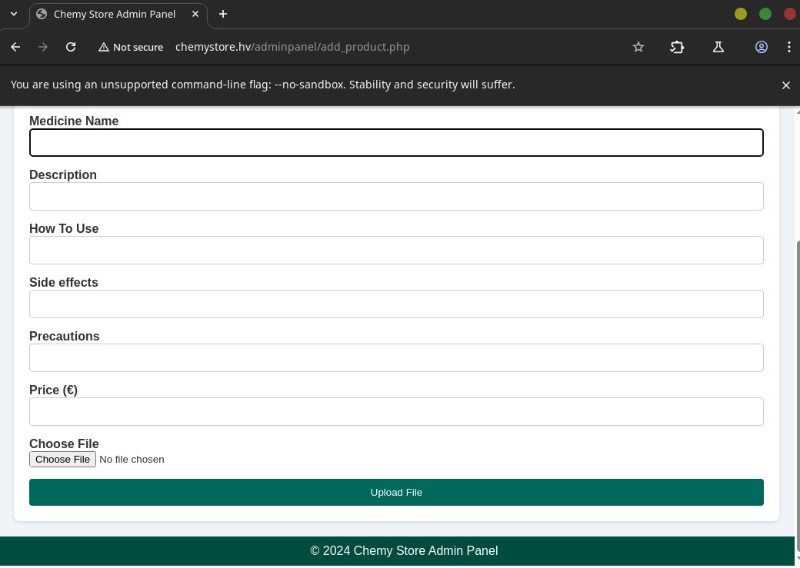Open the Chrome Labs flask icon
The width and height of the screenshot is (800, 568).
point(718,47)
